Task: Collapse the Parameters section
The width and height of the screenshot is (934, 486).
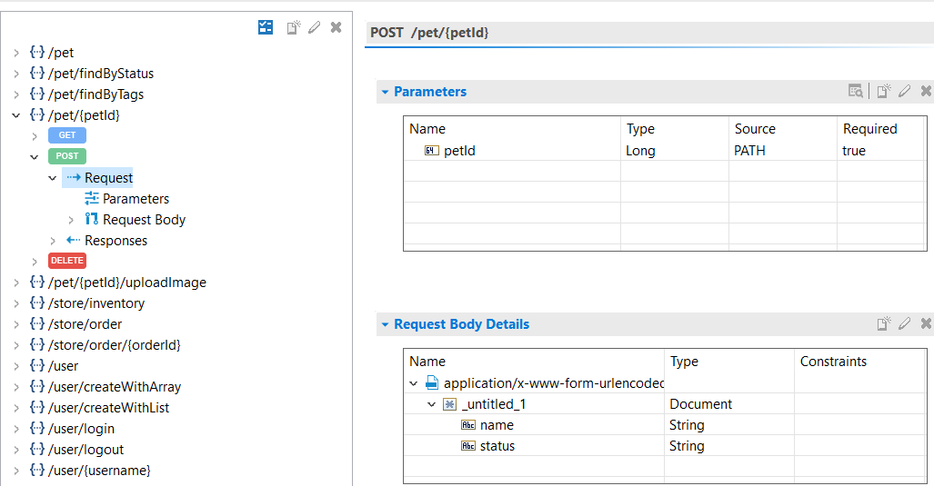Action: pyautogui.click(x=385, y=92)
